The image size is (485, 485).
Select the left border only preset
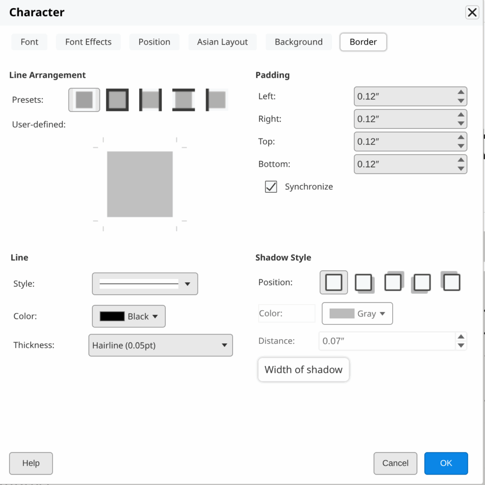[216, 100]
